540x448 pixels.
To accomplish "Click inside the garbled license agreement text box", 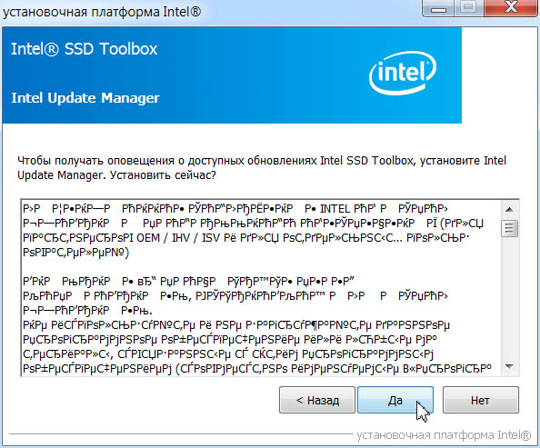I will 261,287.
